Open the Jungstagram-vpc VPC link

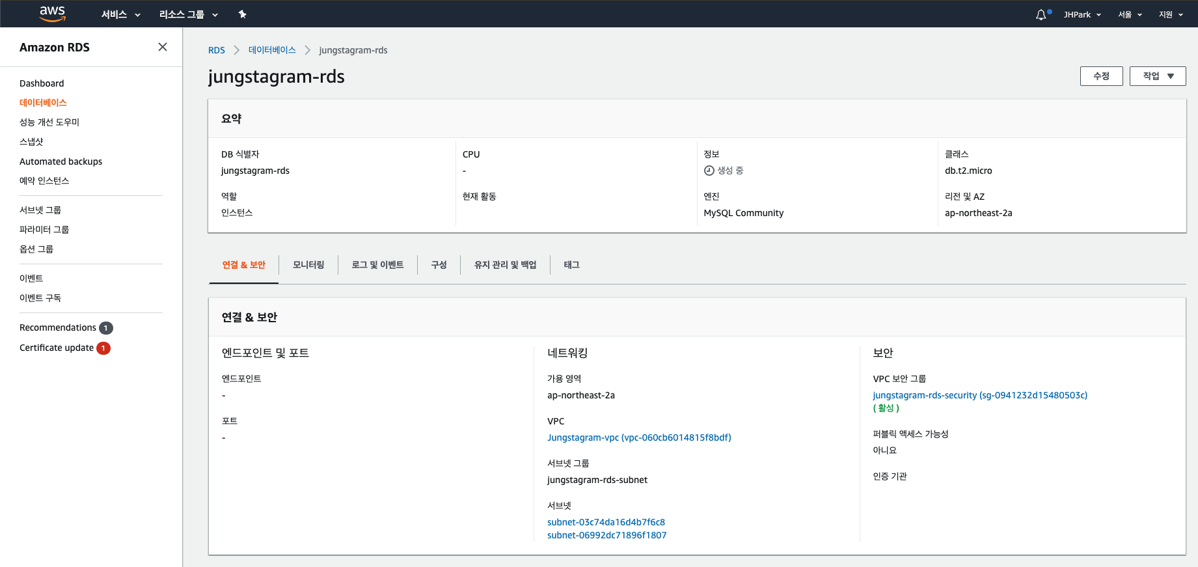tap(639, 437)
